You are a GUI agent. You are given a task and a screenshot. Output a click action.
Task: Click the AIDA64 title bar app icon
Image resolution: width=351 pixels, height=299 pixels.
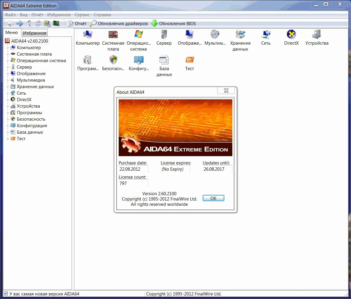[6, 6]
